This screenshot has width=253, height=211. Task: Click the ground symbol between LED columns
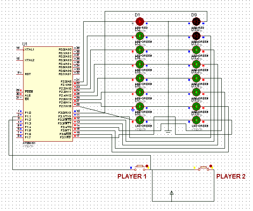tap(168, 131)
